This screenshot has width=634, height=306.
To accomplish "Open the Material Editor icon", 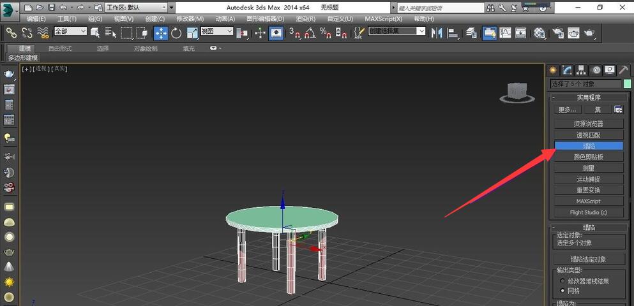I will tap(540, 33).
